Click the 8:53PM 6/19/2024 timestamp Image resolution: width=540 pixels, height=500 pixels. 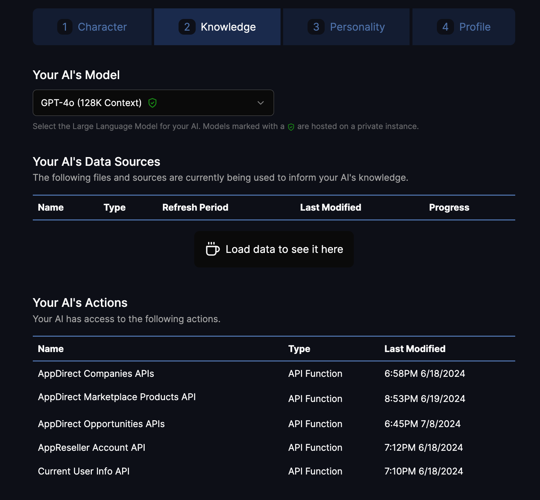425,399
